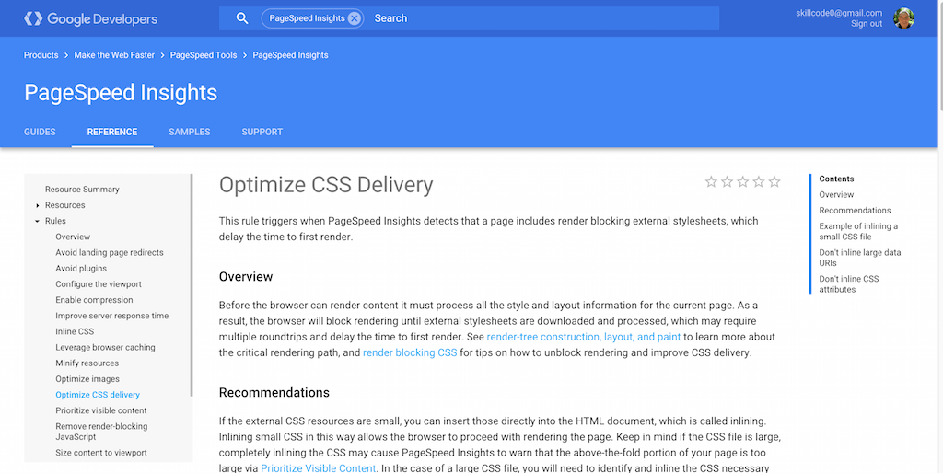943x473 pixels.
Task: Follow render-tree construction, layout, and paint link
Action: pyautogui.click(x=583, y=337)
